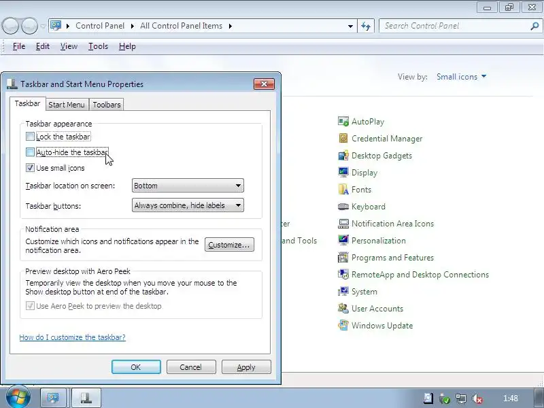This screenshot has height=408, width=544.
Task: Click the Windows Start orb
Action: [x=18, y=397]
